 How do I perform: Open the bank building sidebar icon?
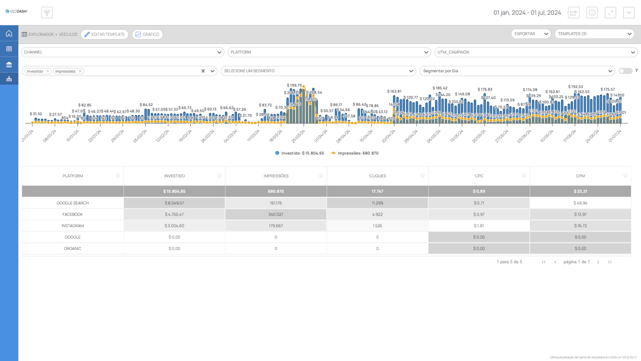click(9, 64)
